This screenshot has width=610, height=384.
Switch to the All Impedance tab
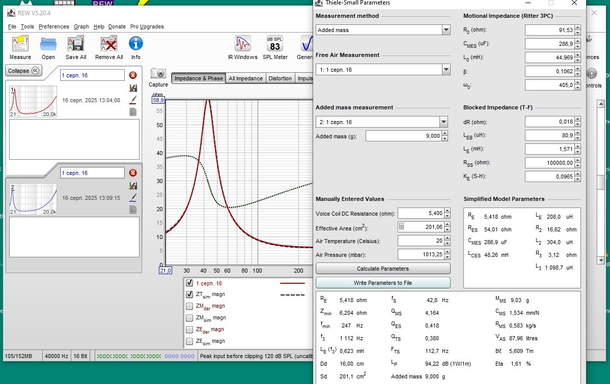(245, 78)
